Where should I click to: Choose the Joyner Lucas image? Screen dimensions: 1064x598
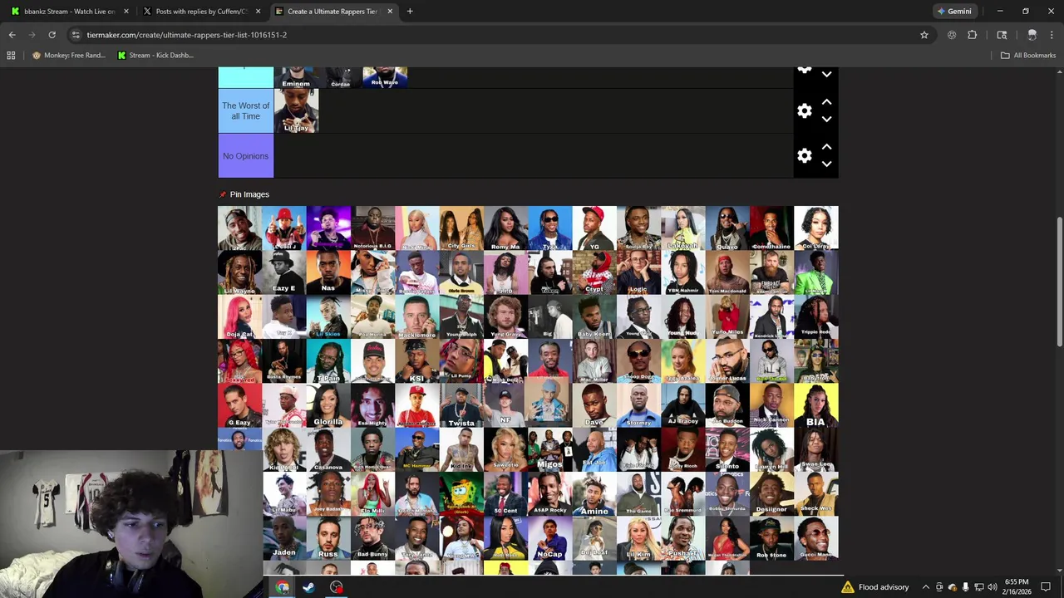pos(727,360)
